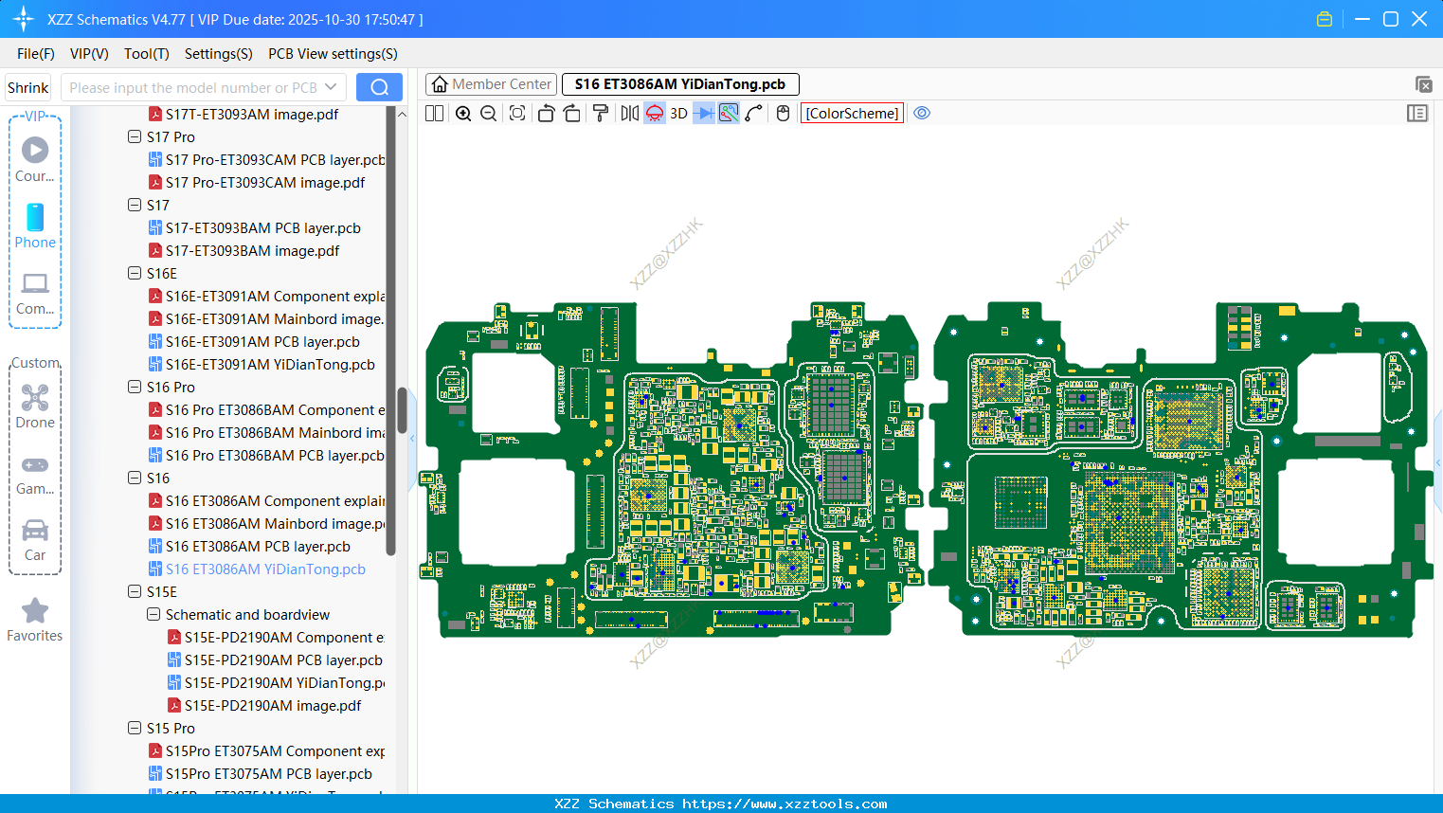Open the model number dropdown arrow

[x=331, y=87]
